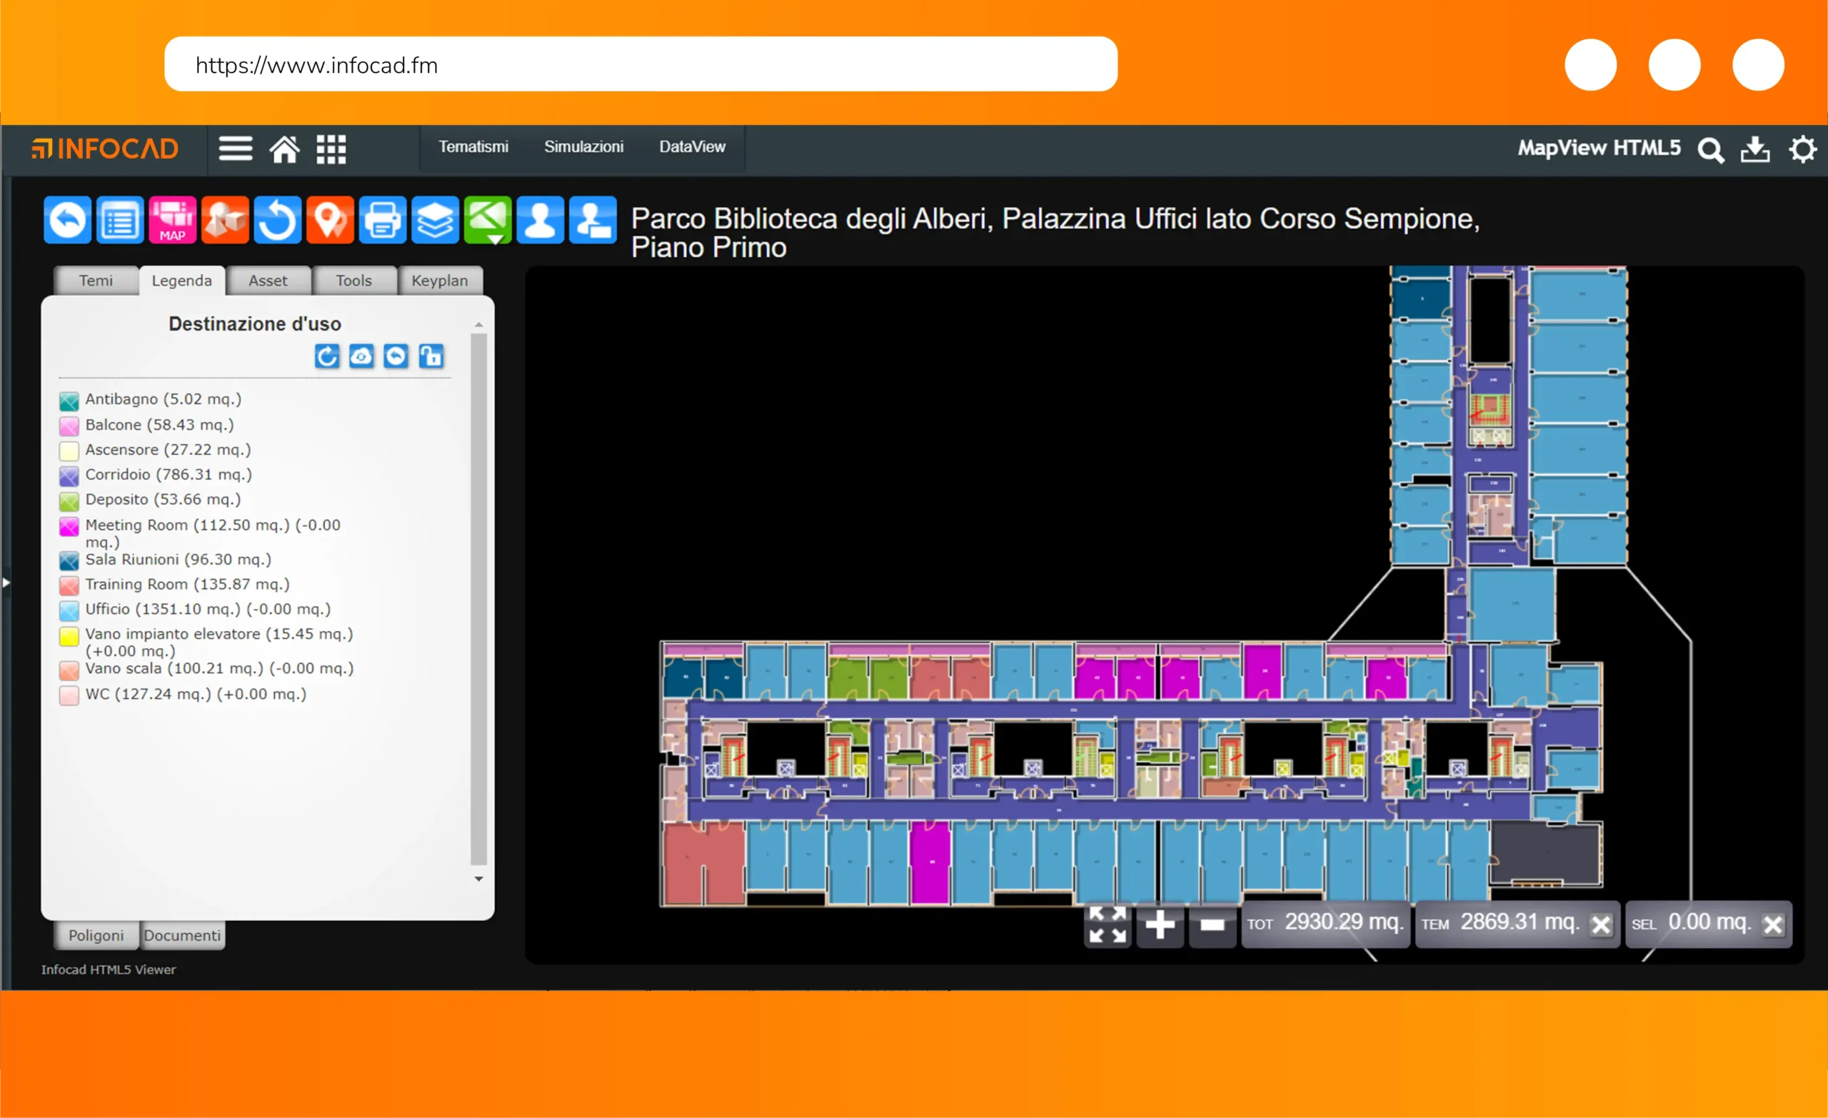
Task: Open the list view toolbar icon
Action: [120, 220]
